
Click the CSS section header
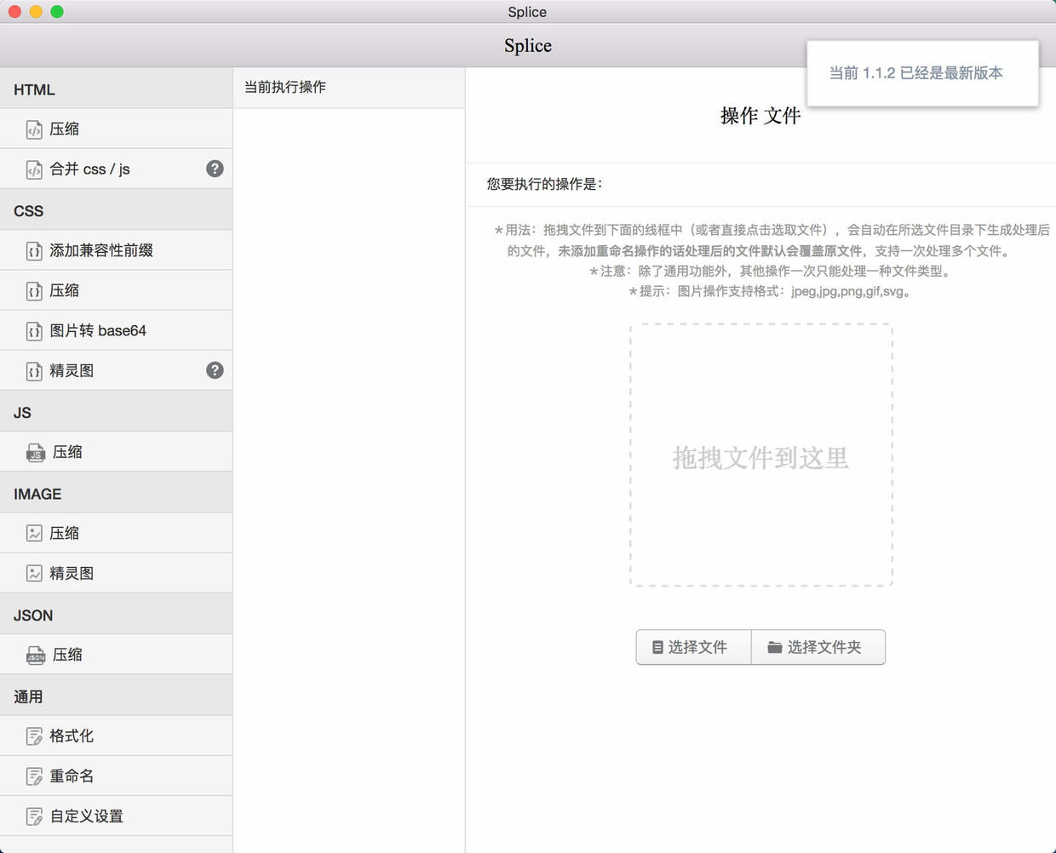[x=116, y=210]
